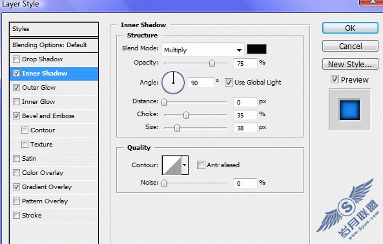Screen dimensions: 383x244
Task: Select the Styles list header
Action: 54,29
